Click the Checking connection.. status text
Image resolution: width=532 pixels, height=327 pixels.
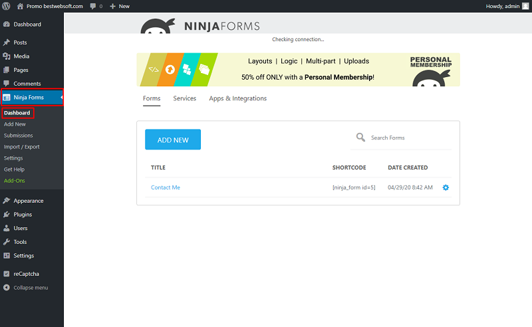tap(298, 39)
